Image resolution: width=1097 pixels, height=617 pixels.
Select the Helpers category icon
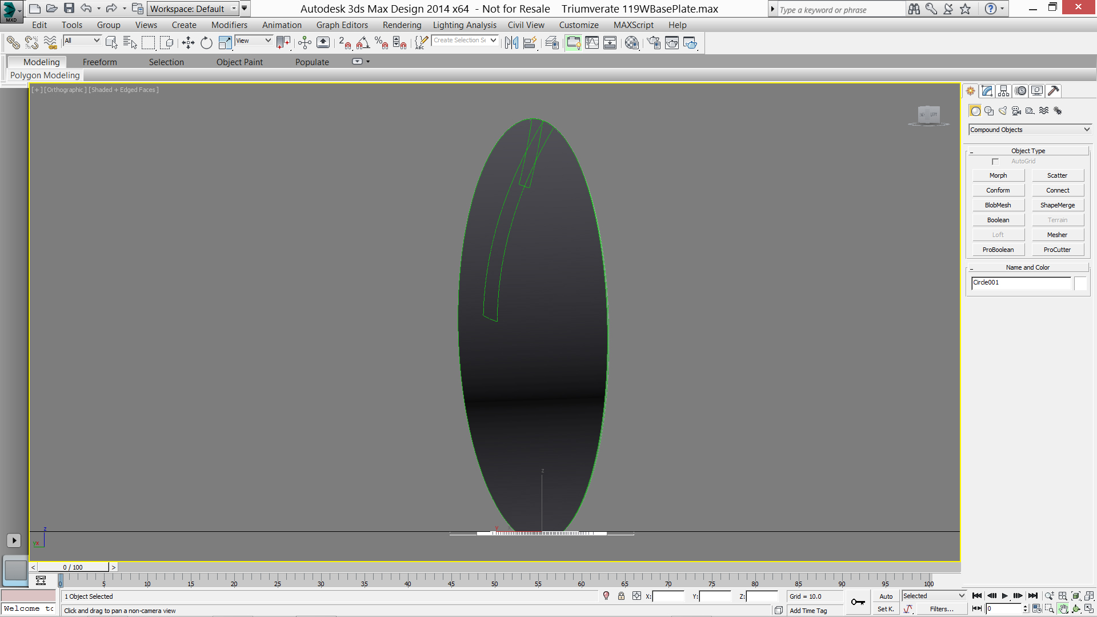(x=1030, y=111)
